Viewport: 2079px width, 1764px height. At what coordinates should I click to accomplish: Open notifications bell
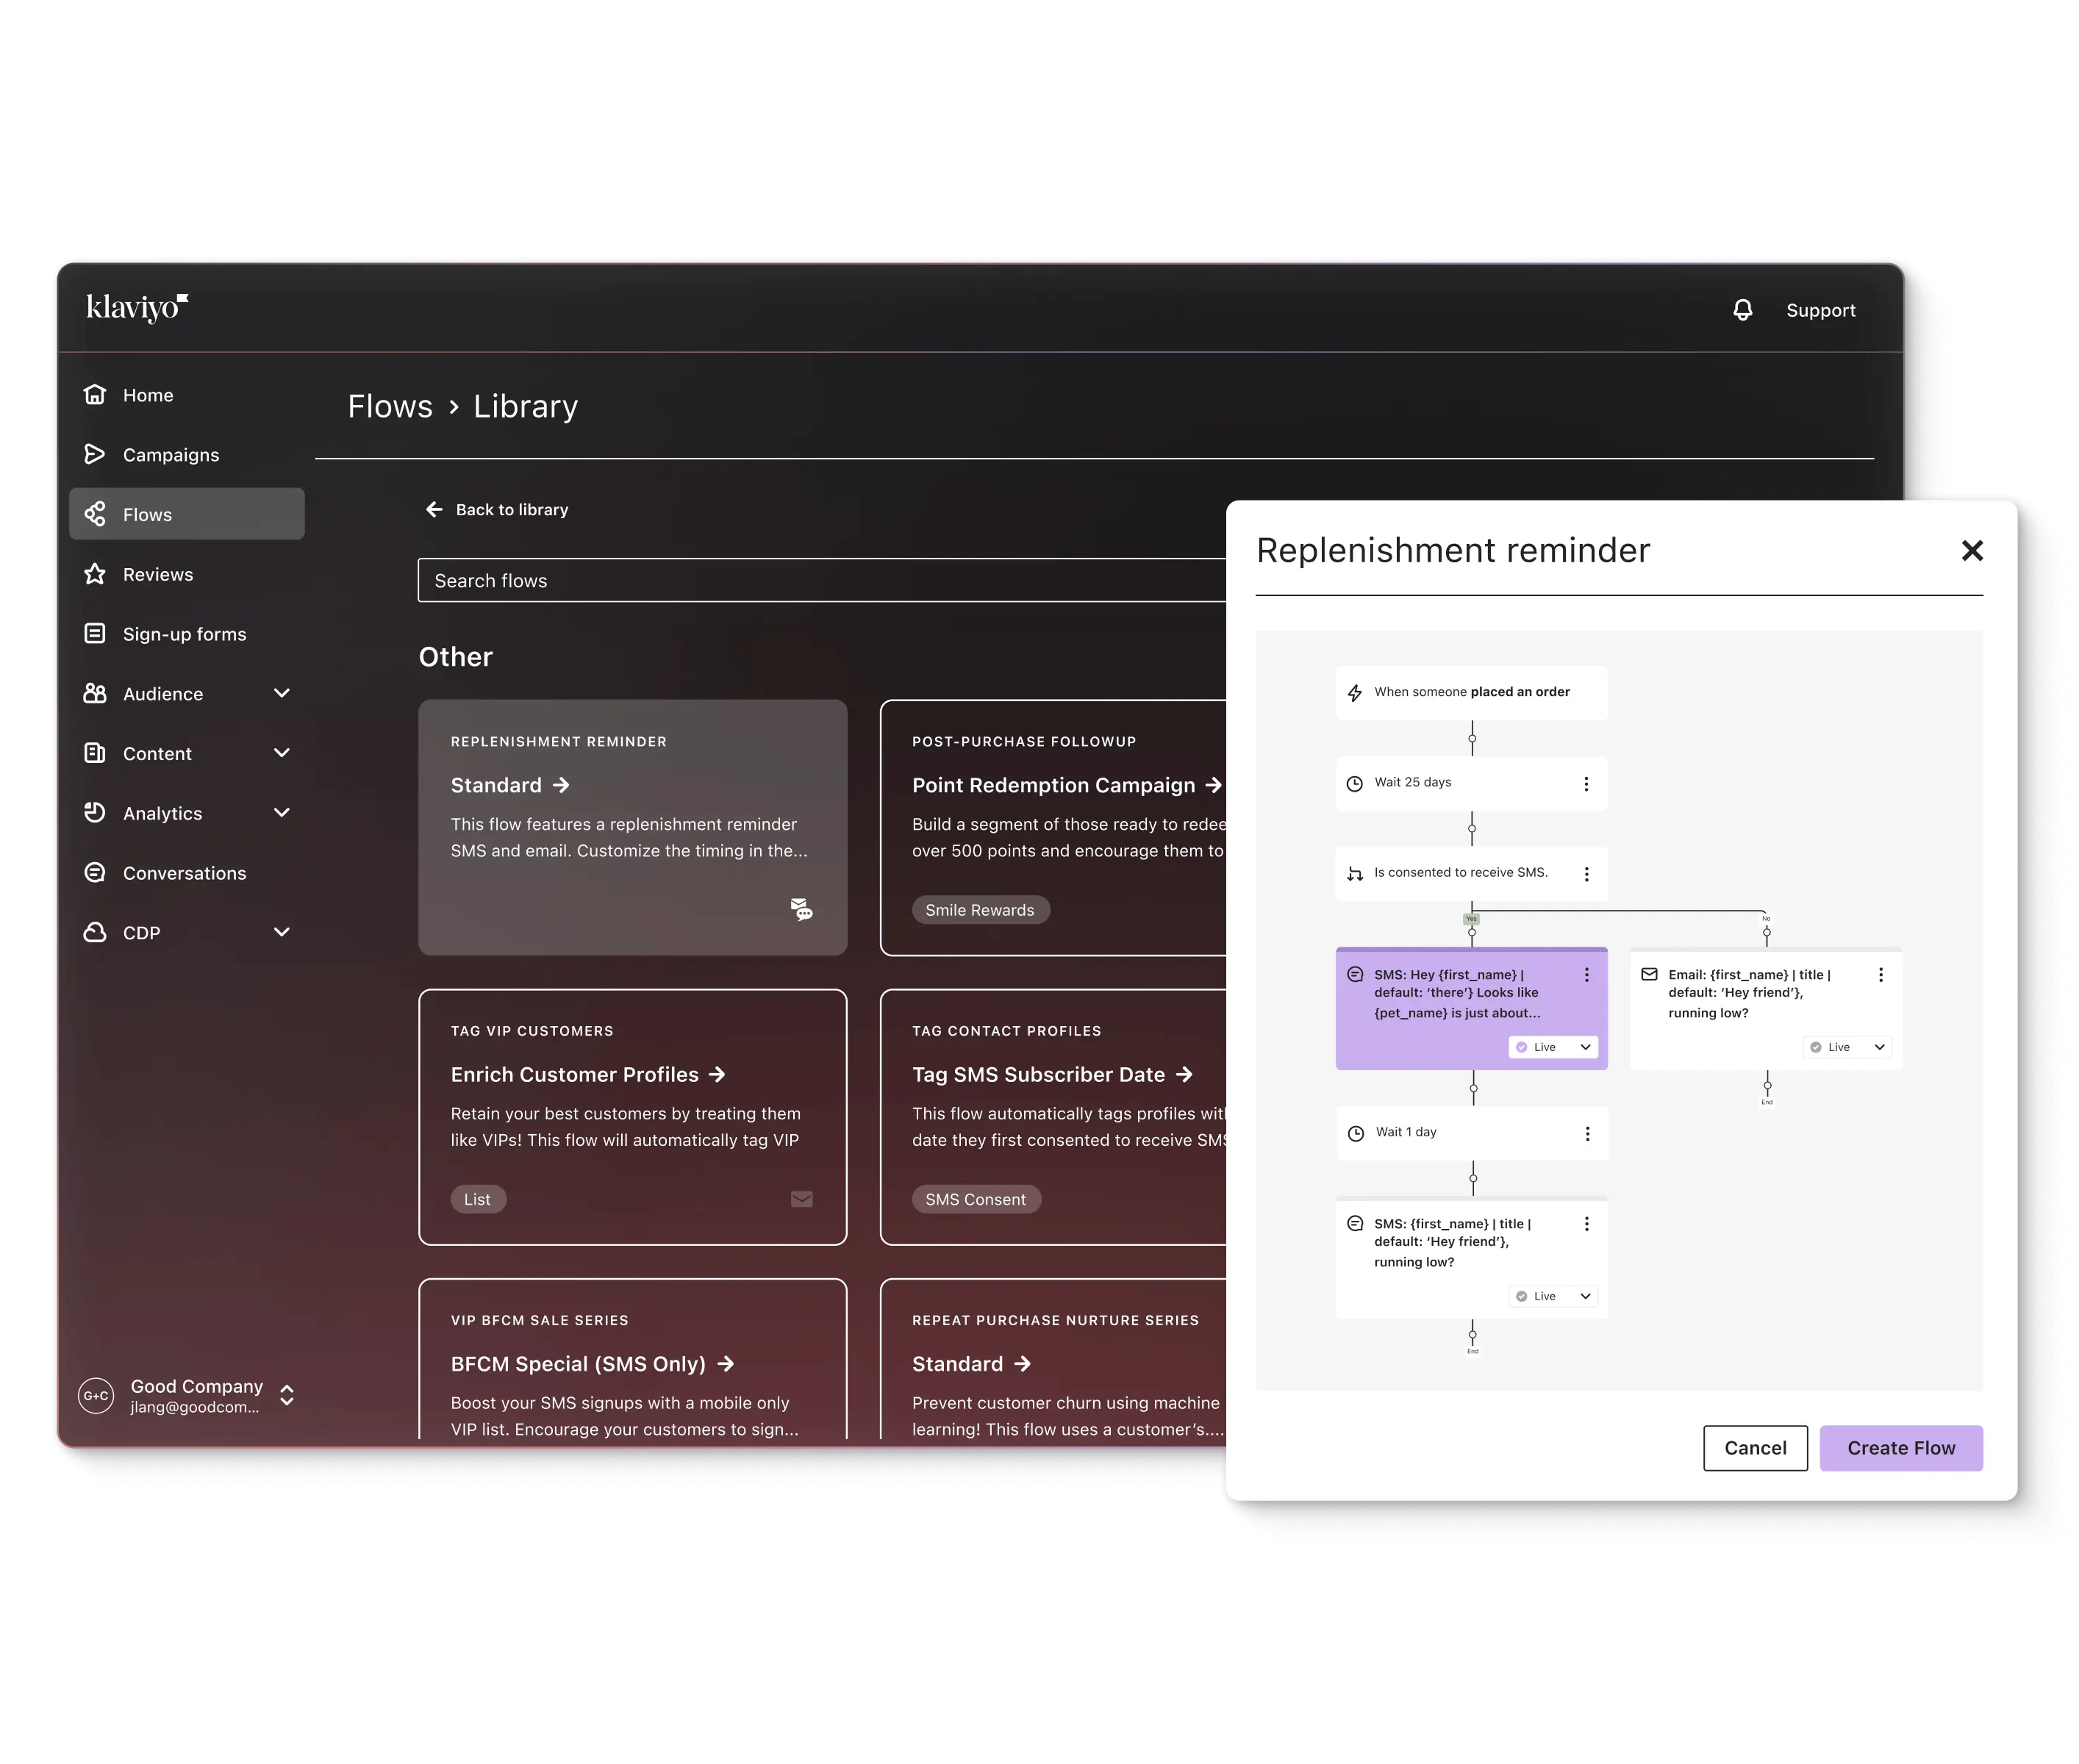tap(1742, 310)
